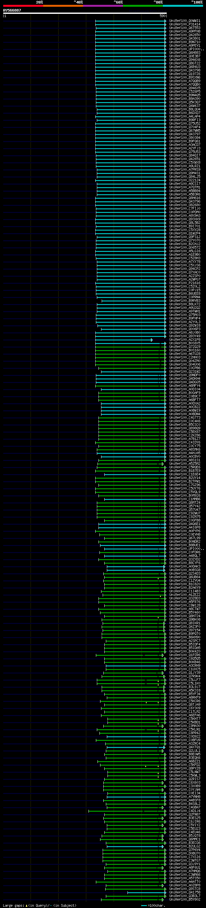This screenshot has width=206, height=908.
Task: Click hit label UniRef100_B8A390
Action: point(184,99)
